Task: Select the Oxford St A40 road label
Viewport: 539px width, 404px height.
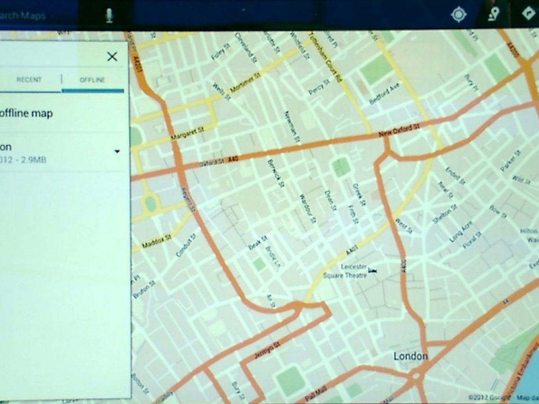Action: [x=220, y=162]
